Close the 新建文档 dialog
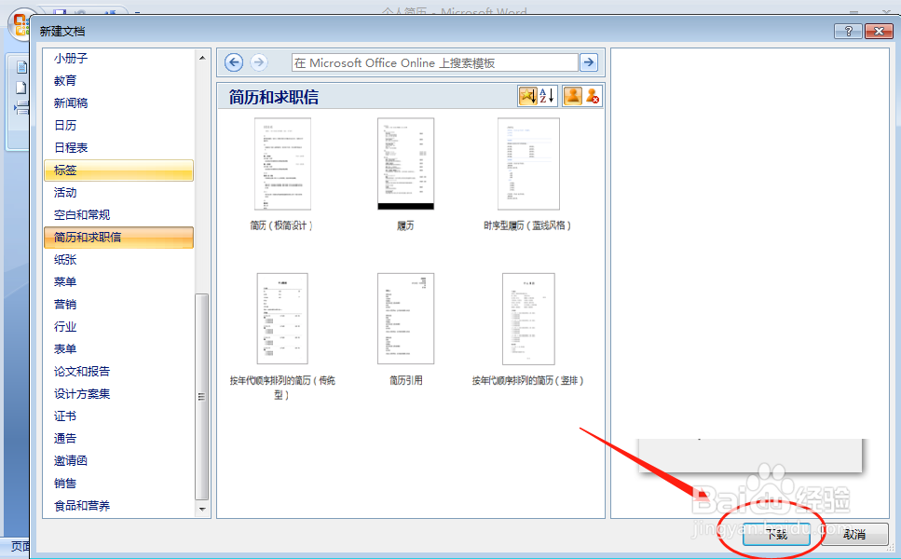The width and height of the screenshot is (901, 559). click(879, 31)
